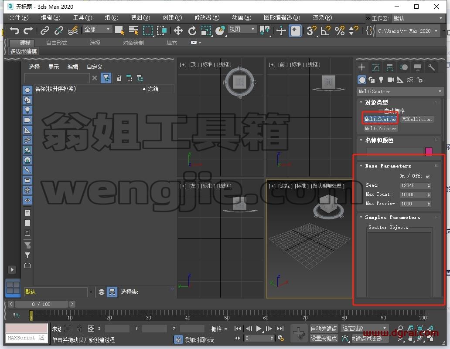The height and width of the screenshot is (349, 450).
Task: Click the Seed value field 12345
Action: [413, 185]
